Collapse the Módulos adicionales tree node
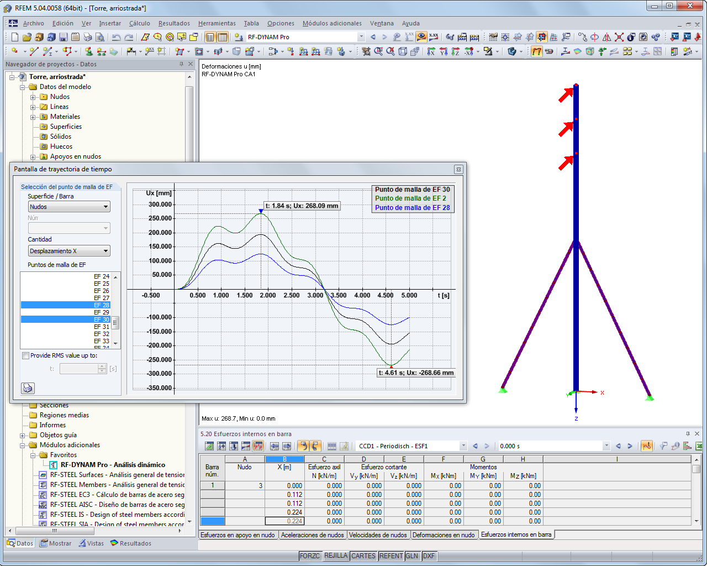707x566 pixels. coord(23,446)
